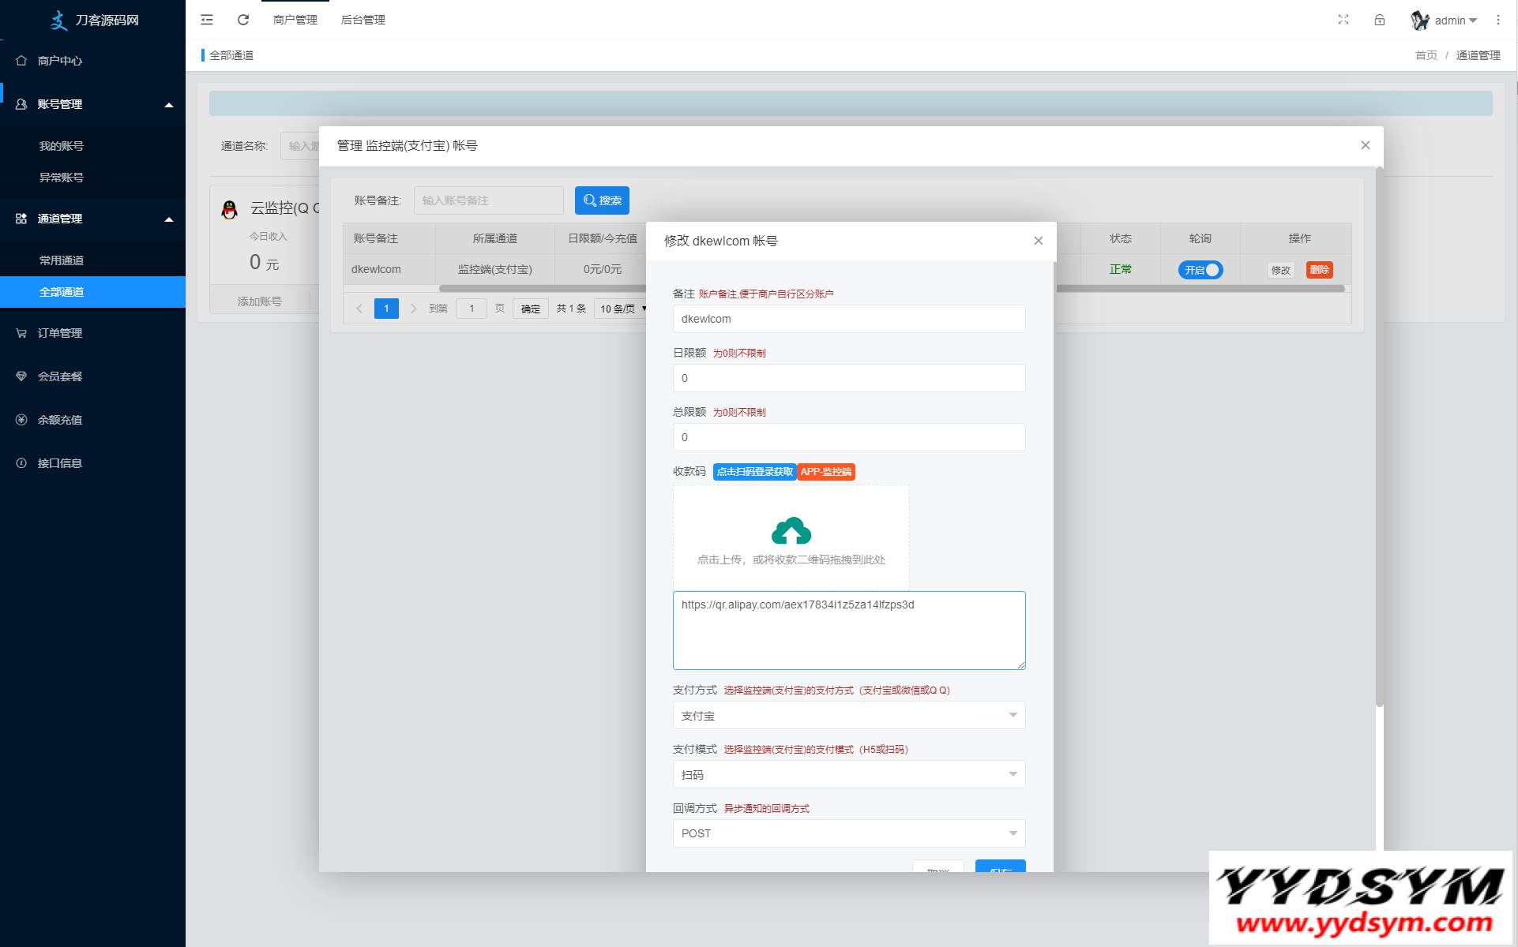Screen dimensions: 1518x947
Task: Click the cloud upload icon for QR code
Action: [791, 531]
